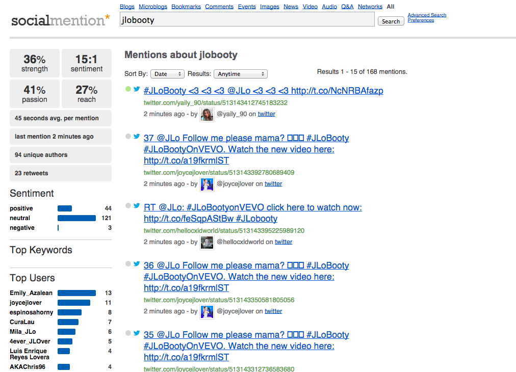The image size is (516, 372).
Task: Expand the Results Anytime dropdown
Action: [x=240, y=74]
